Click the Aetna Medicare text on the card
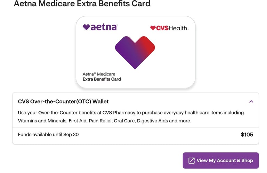This screenshot has width=267, height=173. click(99, 74)
